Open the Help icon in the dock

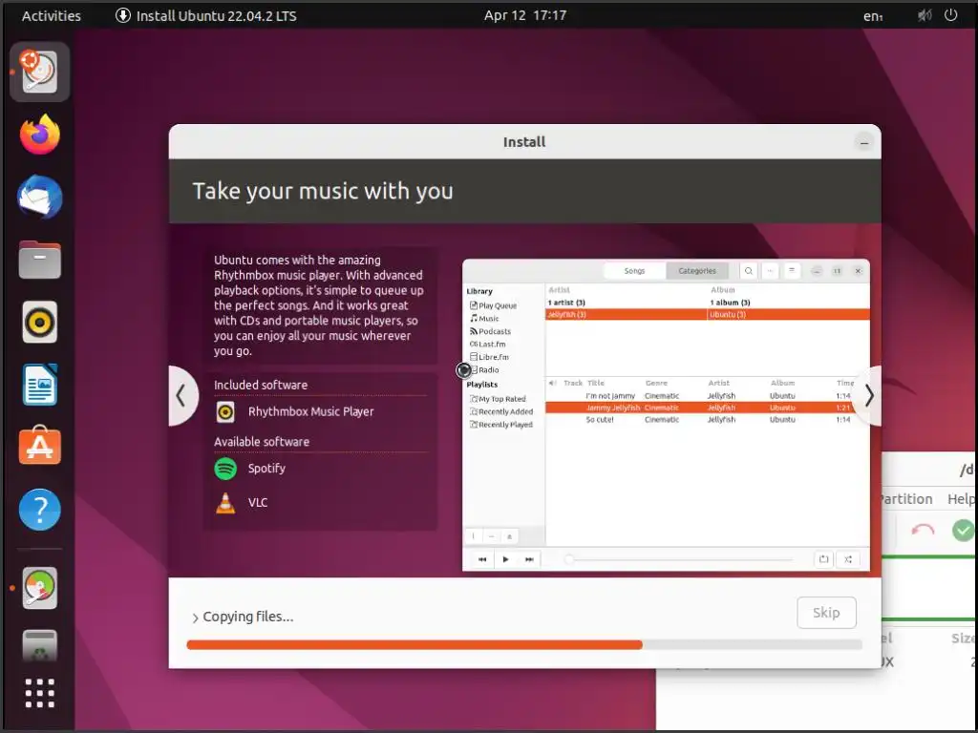coord(39,510)
